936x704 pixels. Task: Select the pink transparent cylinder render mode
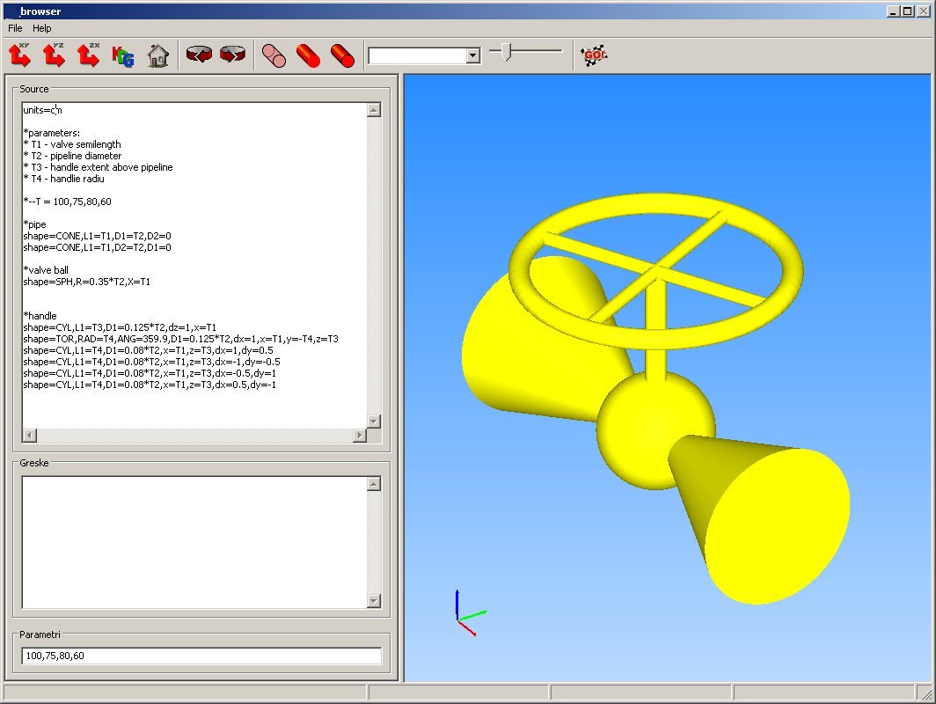pyautogui.click(x=274, y=55)
